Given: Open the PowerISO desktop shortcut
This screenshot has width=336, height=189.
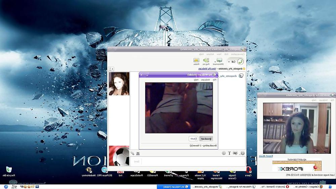Looking at the screenshot, I should (x=152, y=173).
